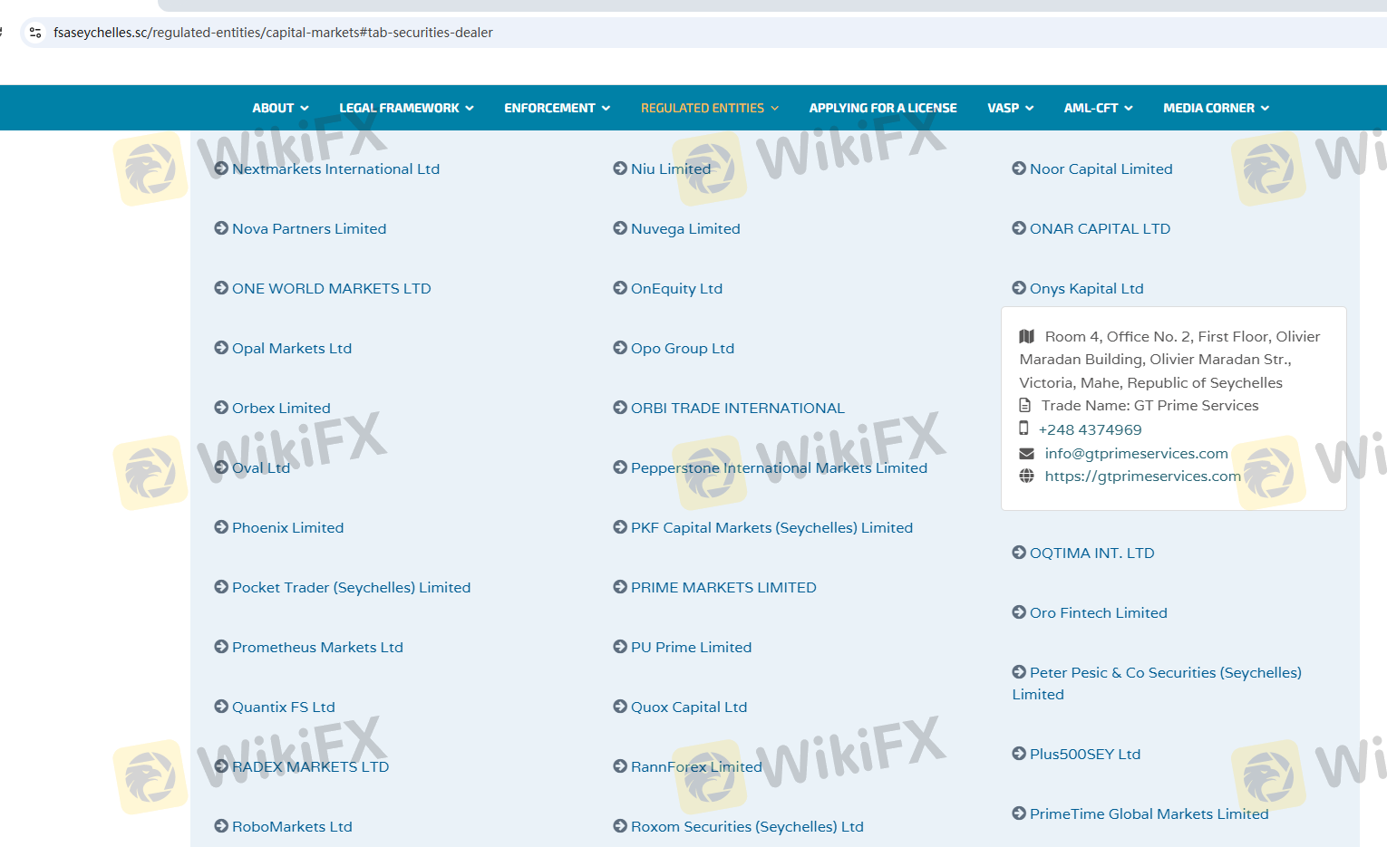Expand the RADEX MARKETS LTD entry
This screenshot has width=1387, height=847.
coord(302,766)
